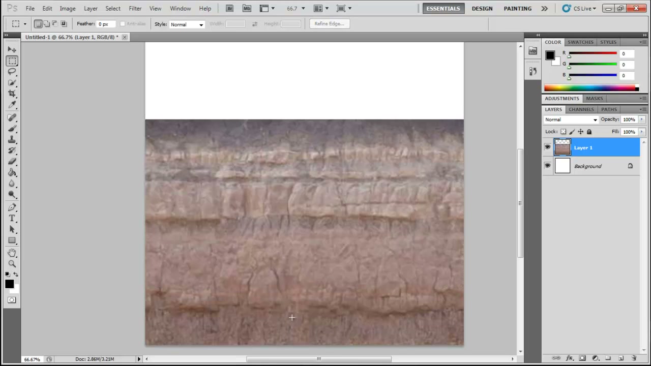This screenshot has width=651, height=366.
Task: Reset default foreground and background colors
Action: pyautogui.click(x=8, y=275)
